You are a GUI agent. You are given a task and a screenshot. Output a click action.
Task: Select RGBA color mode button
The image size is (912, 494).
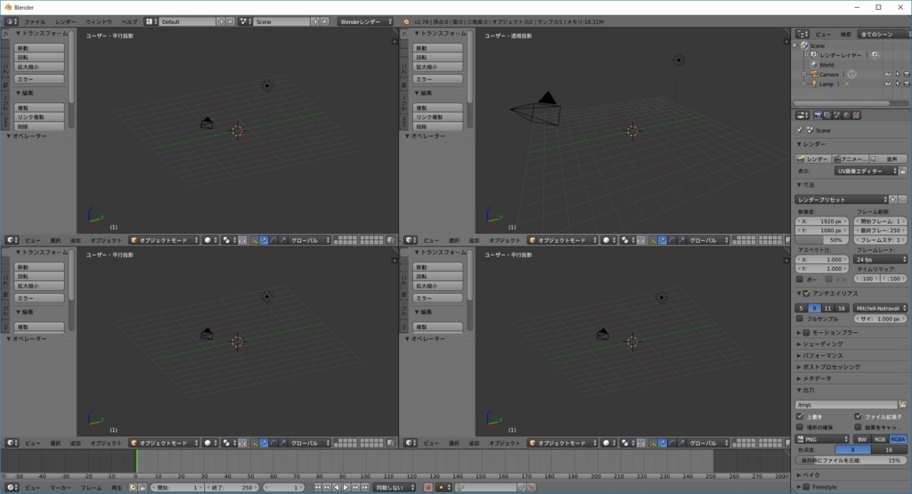(x=898, y=440)
